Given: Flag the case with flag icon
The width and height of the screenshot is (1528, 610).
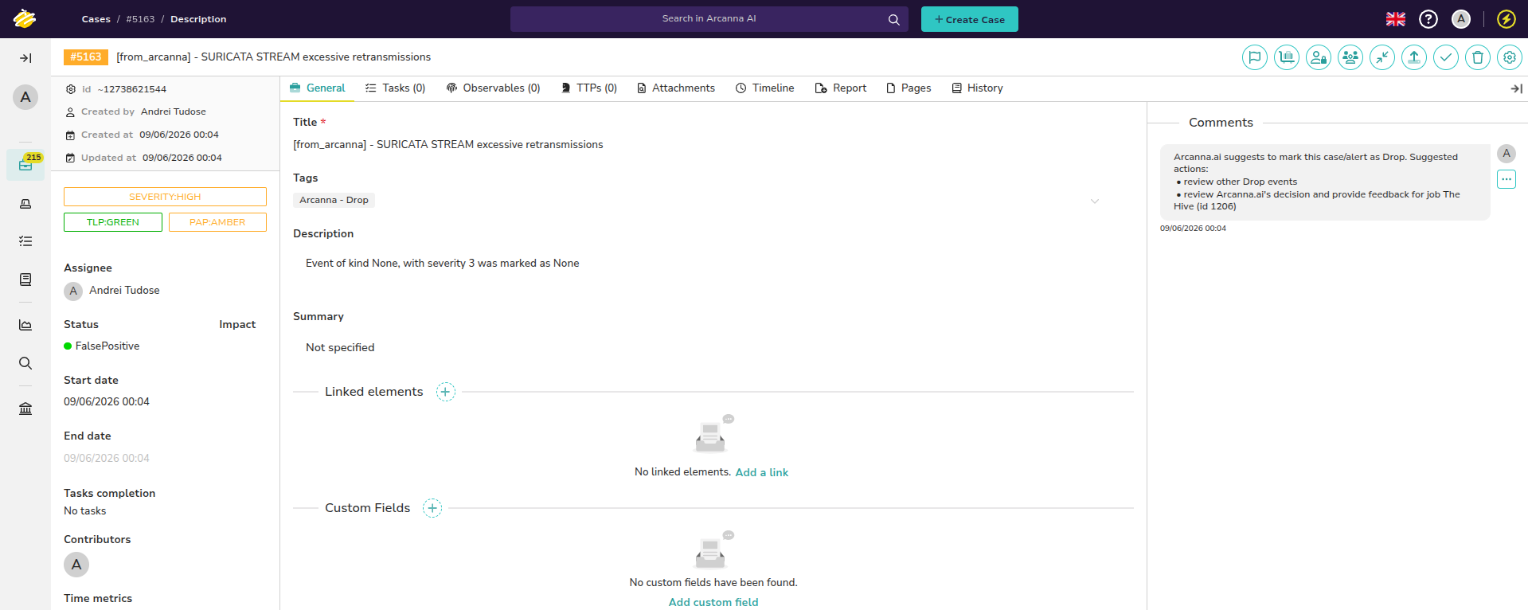Looking at the screenshot, I should pos(1255,57).
